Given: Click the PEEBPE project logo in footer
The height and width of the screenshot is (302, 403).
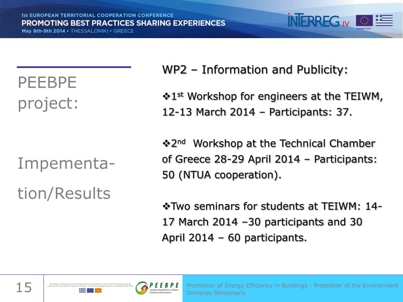Looking at the screenshot, I should (157, 288).
